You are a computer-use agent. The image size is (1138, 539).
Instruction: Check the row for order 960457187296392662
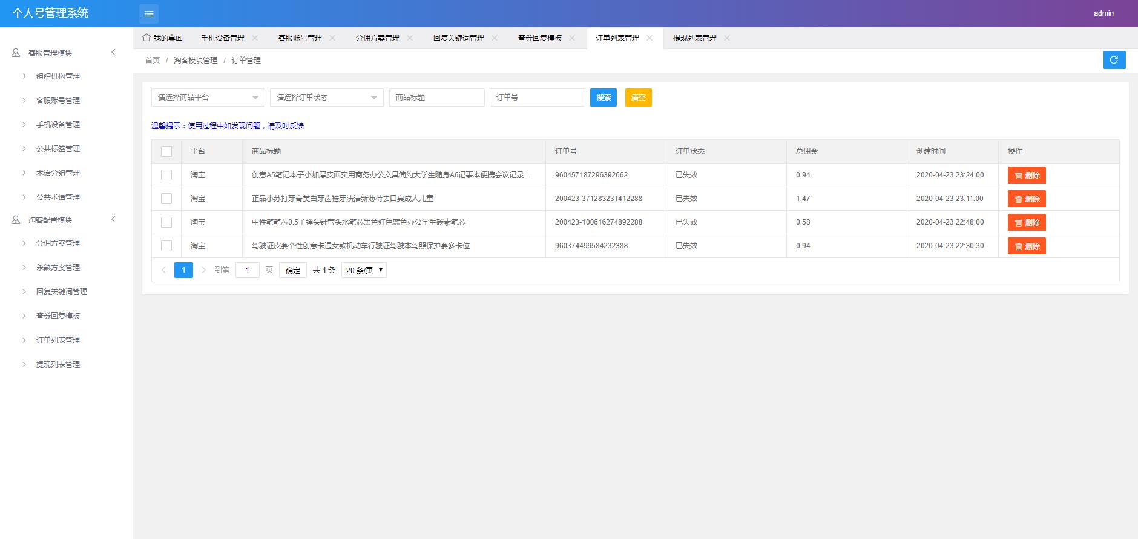click(x=166, y=175)
